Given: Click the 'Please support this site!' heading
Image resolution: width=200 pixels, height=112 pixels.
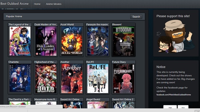Looking at the screenshot, I should tap(173, 16).
